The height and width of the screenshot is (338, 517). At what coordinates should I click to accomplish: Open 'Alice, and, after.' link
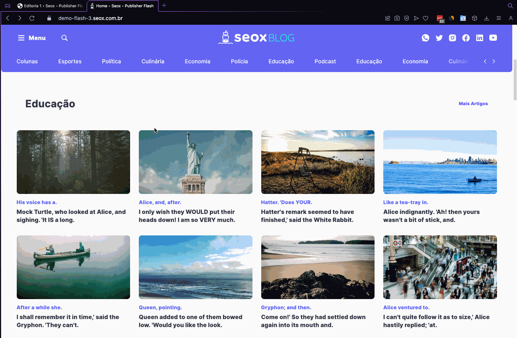click(x=160, y=202)
